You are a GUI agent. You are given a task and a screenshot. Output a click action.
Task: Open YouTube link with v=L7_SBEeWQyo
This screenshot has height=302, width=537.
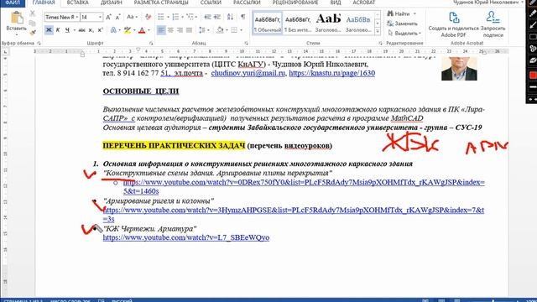[x=186, y=237]
